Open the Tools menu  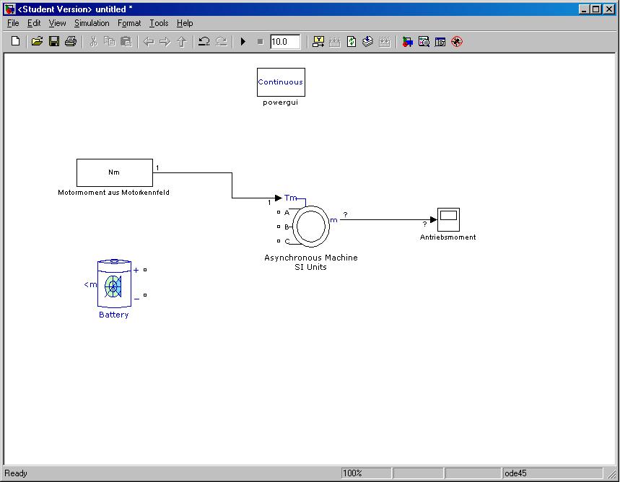coord(158,23)
